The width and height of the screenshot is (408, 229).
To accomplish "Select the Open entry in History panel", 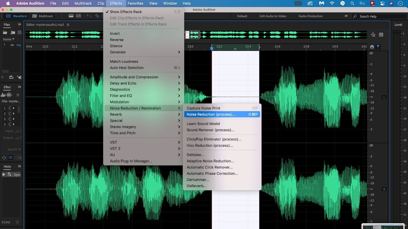I will (x=12, y=175).
